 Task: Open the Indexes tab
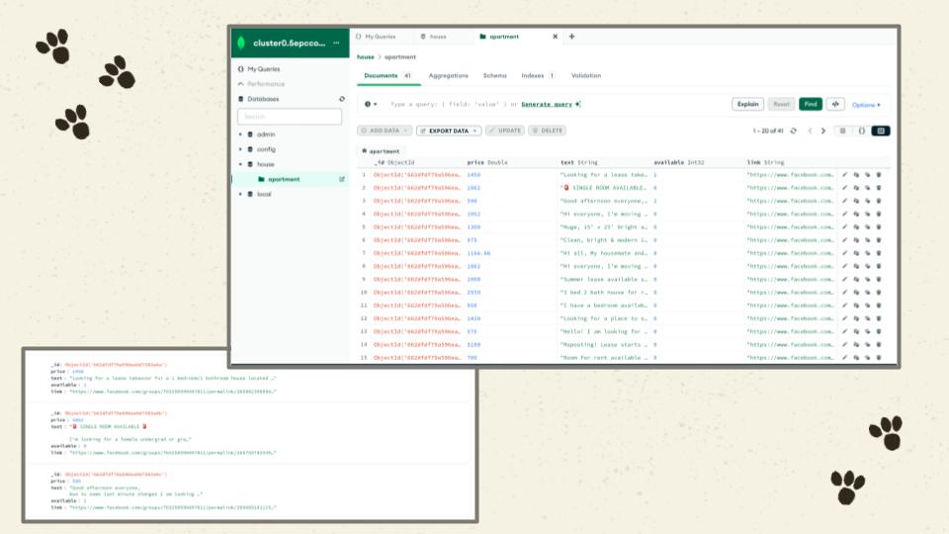[538, 76]
